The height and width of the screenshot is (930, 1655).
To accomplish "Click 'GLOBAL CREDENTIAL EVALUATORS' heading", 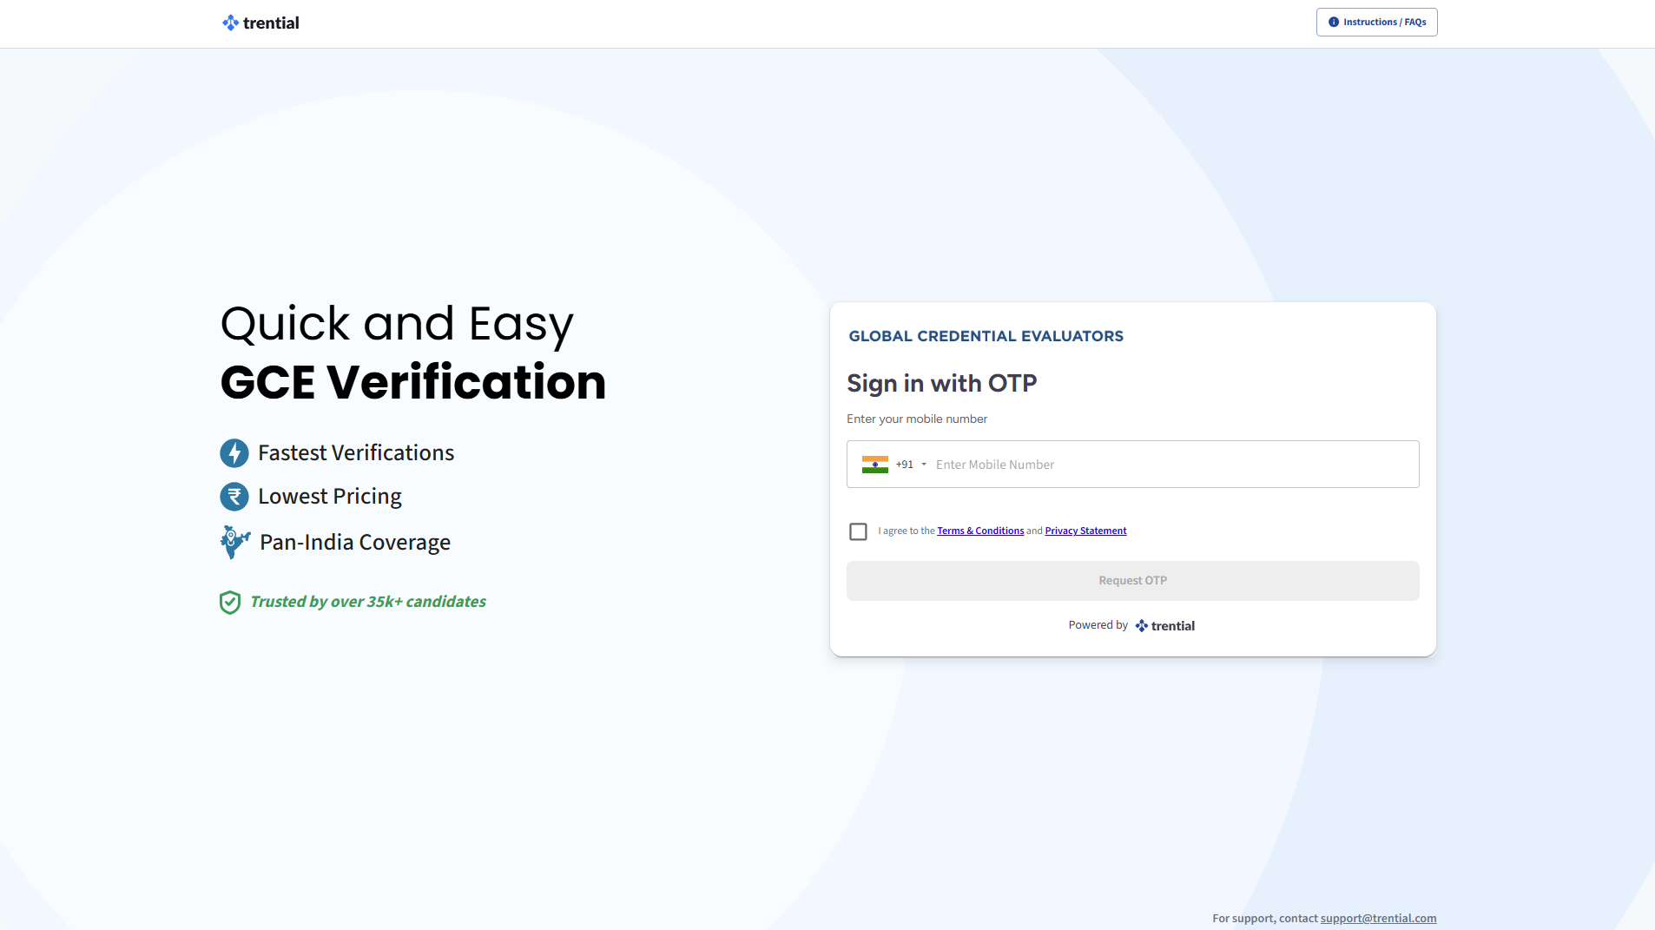I will click(986, 336).
